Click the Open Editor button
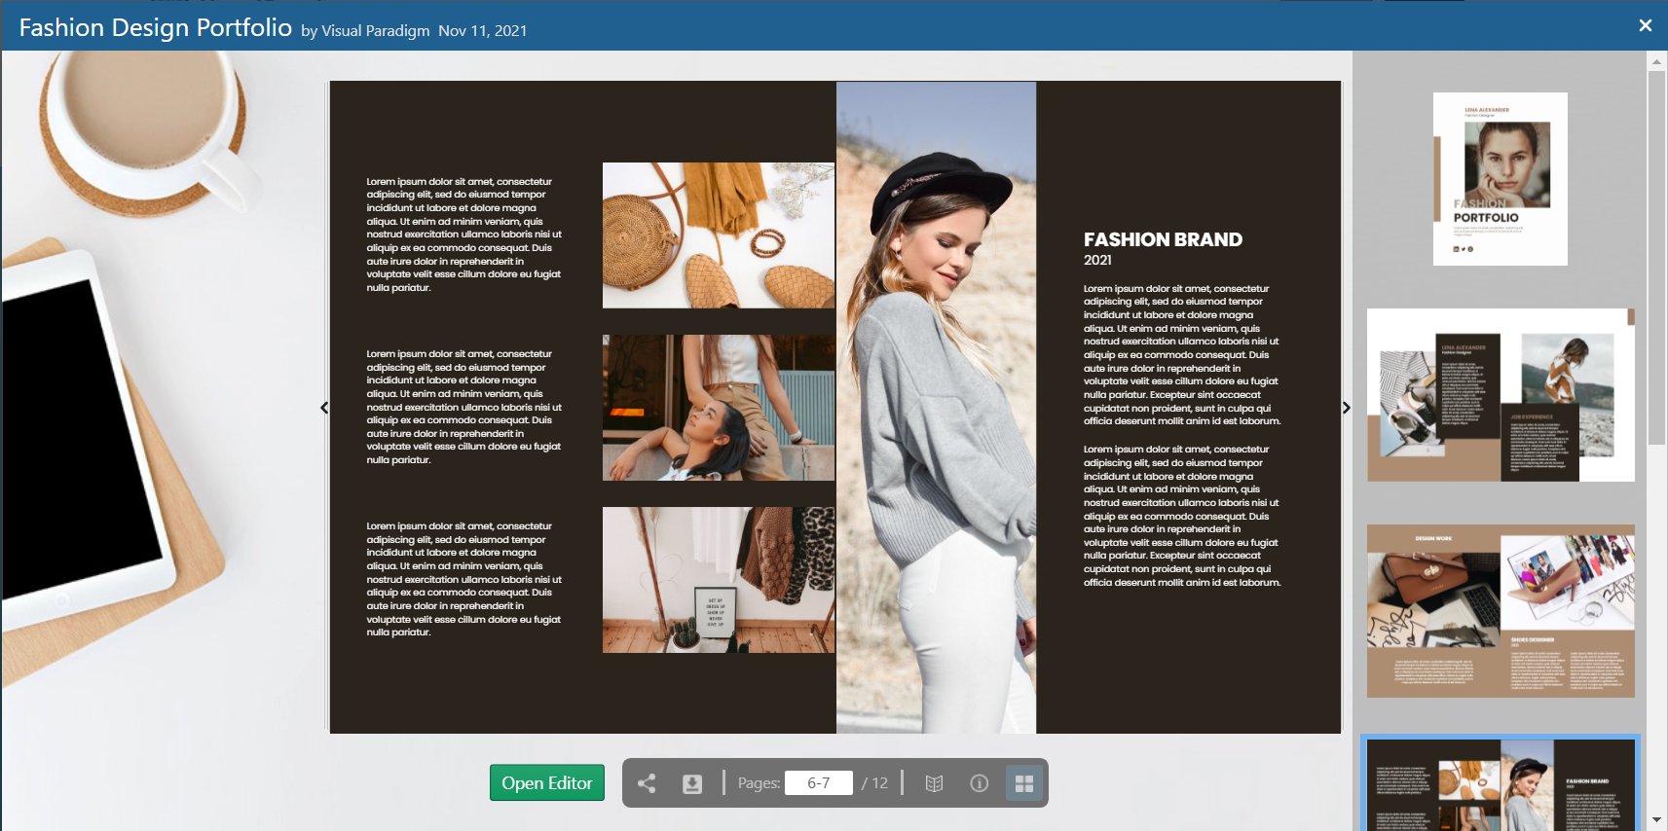This screenshot has width=1668, height=831. point(547,783)
